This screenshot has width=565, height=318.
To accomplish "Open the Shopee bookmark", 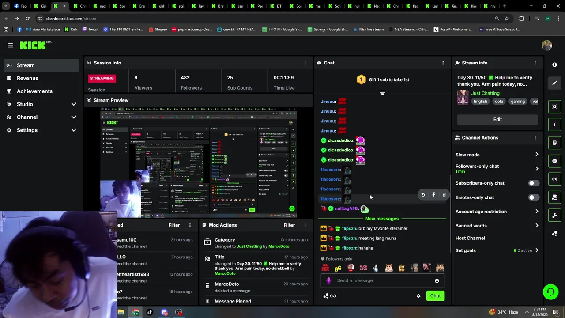I will [158, 30].
